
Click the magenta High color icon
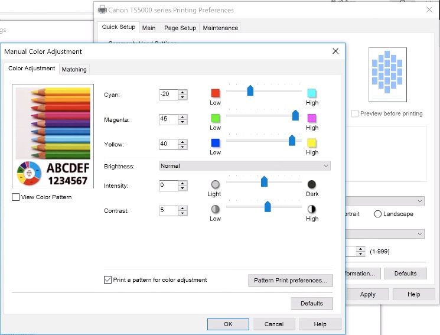point(312,118)
